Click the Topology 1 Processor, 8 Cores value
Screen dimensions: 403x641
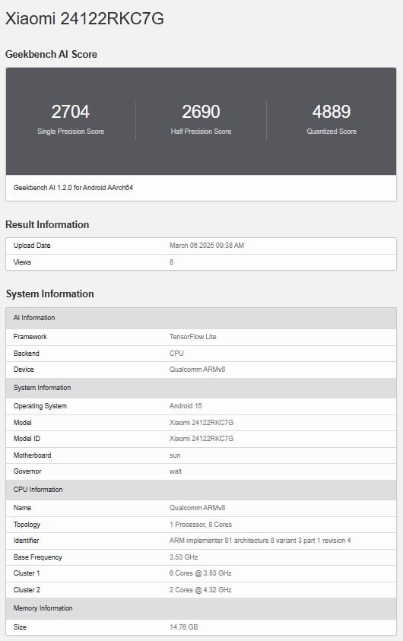(x=201, y=525)
